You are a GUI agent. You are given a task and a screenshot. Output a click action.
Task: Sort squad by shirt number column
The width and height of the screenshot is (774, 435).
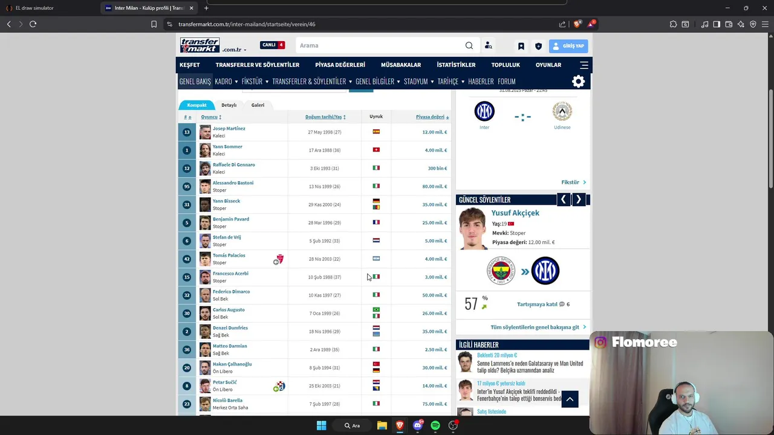tap(187, 117)
